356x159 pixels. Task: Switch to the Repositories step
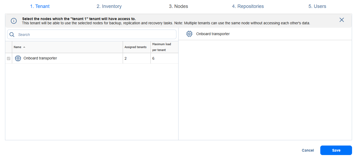coord(248,6)
